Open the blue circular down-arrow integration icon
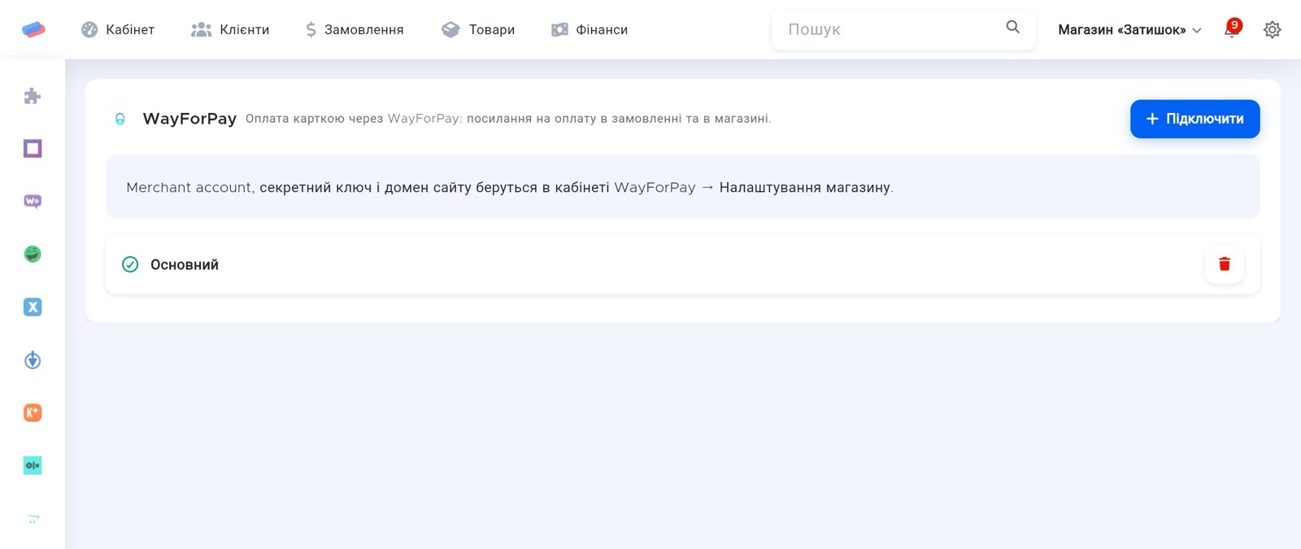 tap(33, 359)
